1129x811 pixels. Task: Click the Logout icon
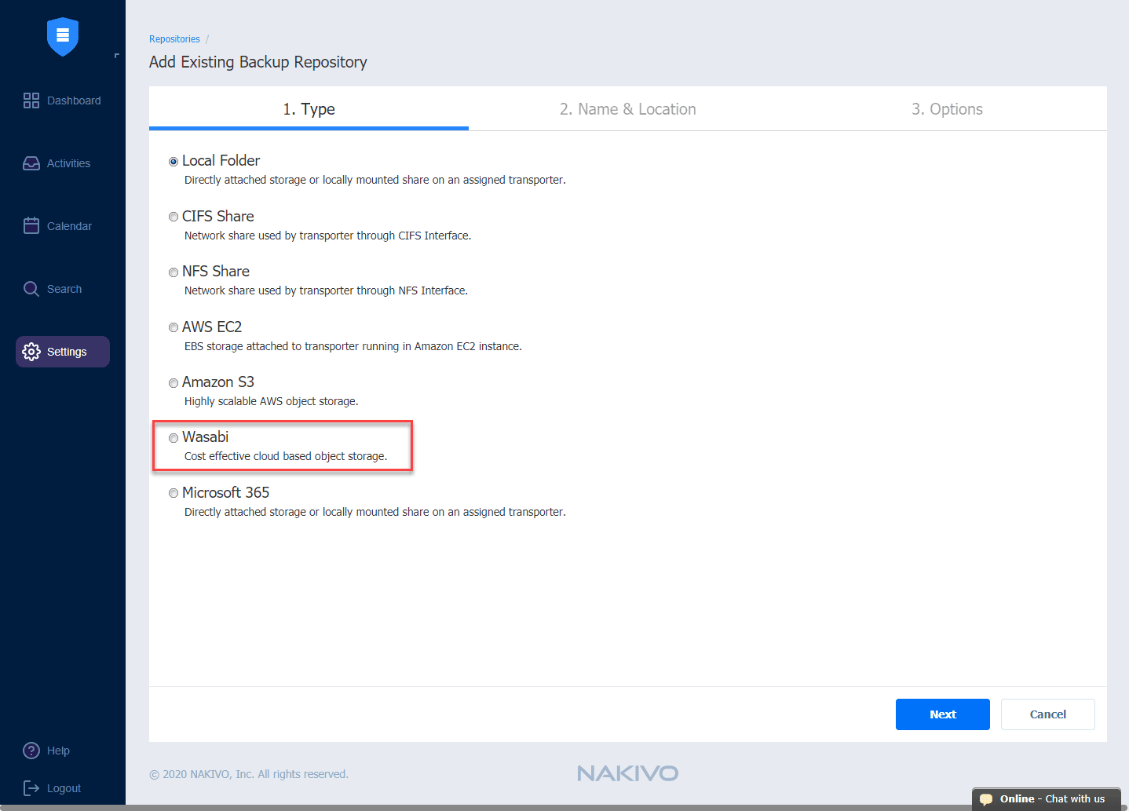31,788
